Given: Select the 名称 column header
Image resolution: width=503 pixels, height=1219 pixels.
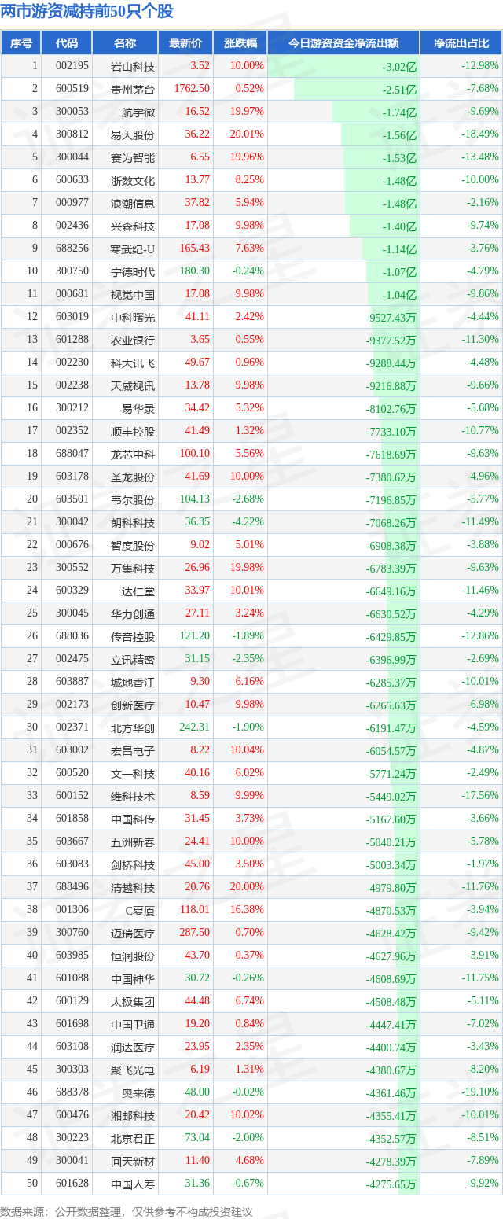Looking at the screenshot, I should click(125, 43).
